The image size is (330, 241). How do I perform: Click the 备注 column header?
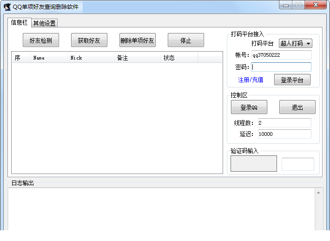pos(137,58)
